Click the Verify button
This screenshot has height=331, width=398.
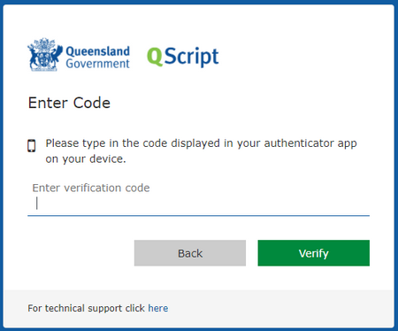[314, 253]
